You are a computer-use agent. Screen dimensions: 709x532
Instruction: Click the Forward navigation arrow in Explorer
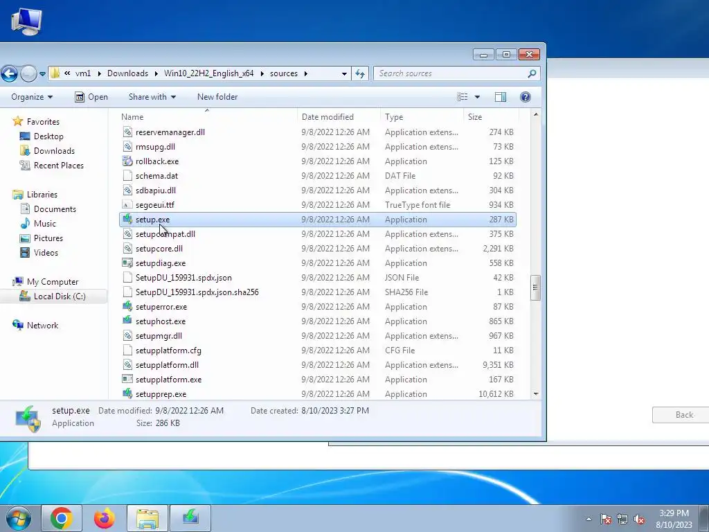click(28, 73)
